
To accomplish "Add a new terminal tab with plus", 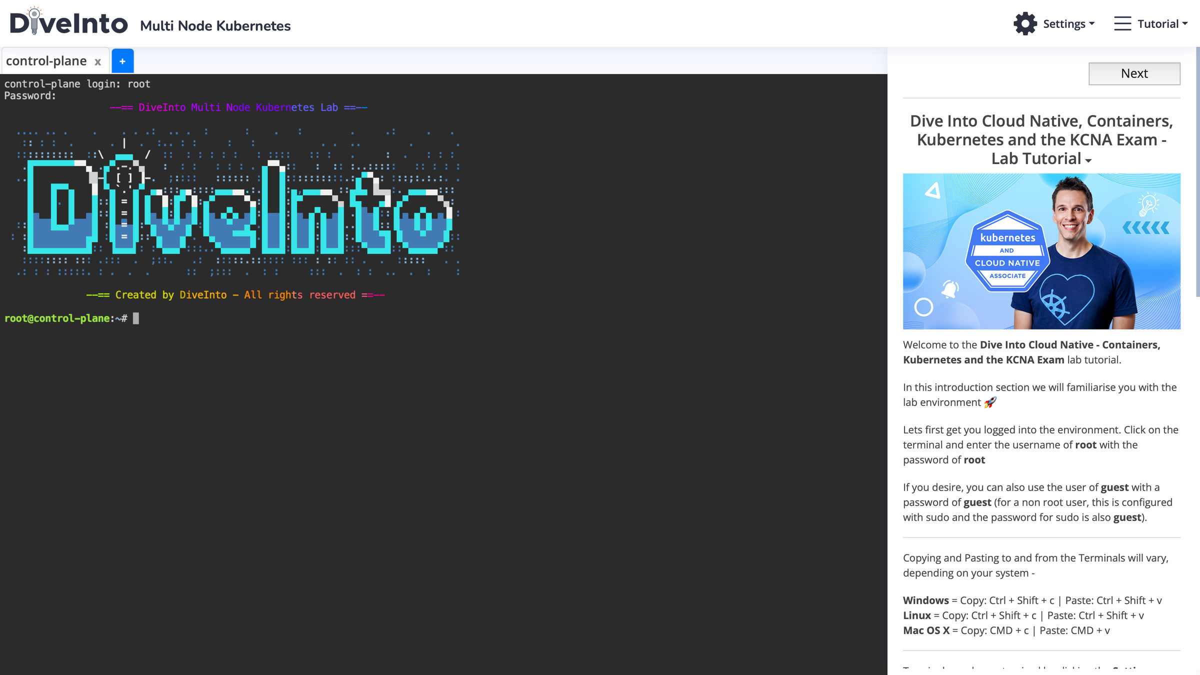I will [x=122, y=61].
